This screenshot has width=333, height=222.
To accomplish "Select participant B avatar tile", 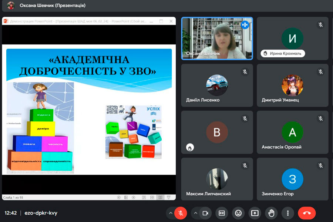I will point(217,132).
